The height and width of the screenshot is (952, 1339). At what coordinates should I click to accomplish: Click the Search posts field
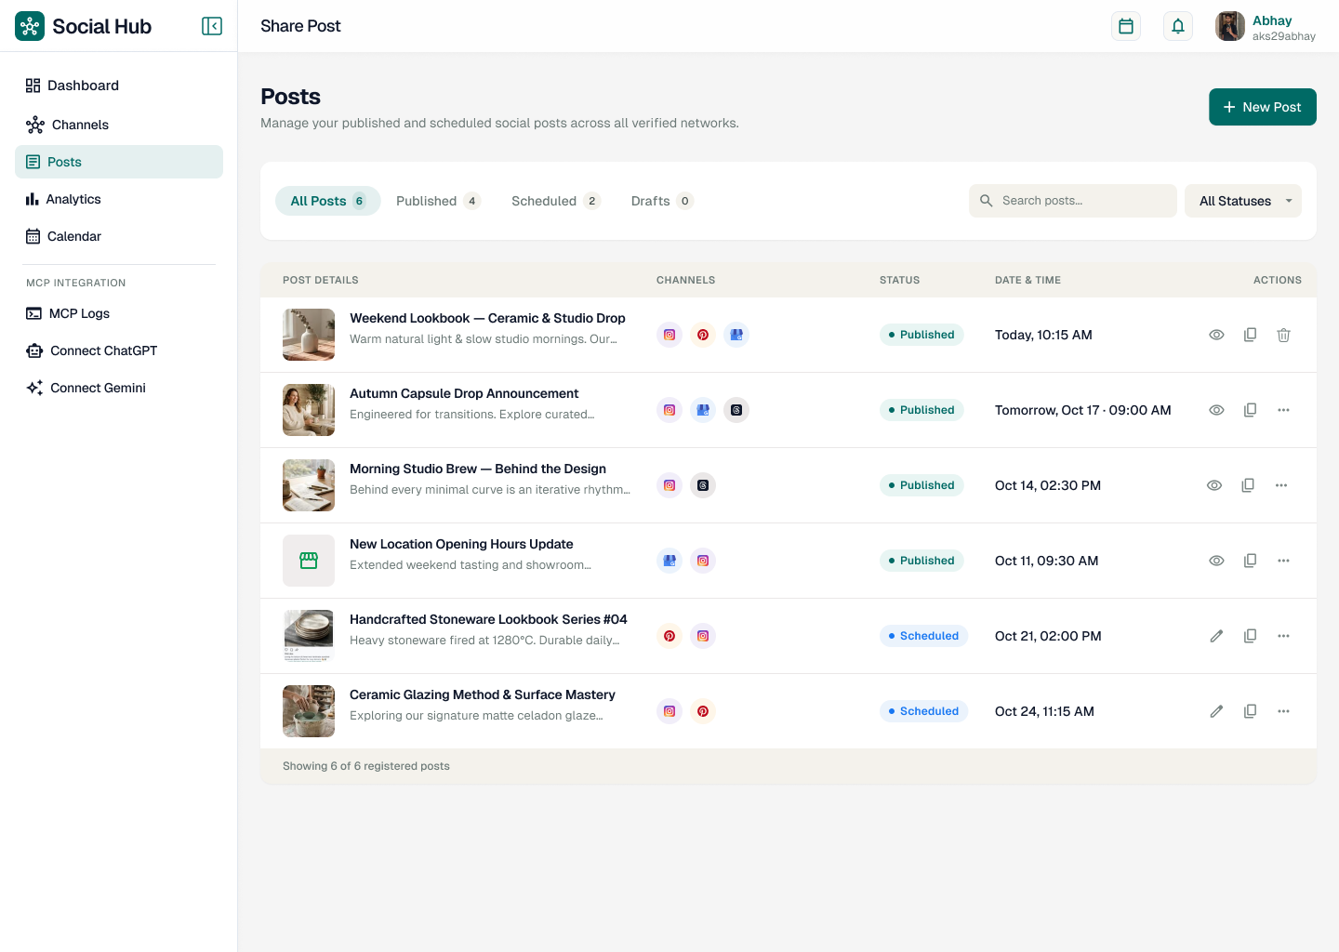click(1073, 201)
